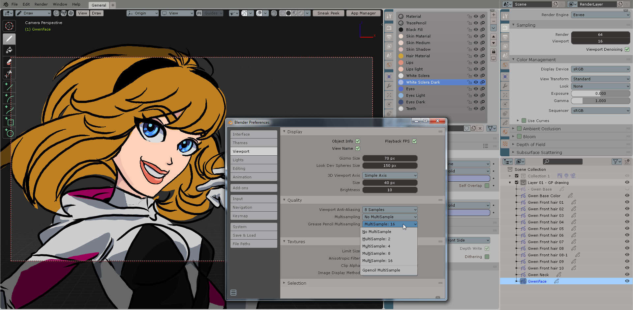Enable Use Curves checkbox

(x=524, y=121)
